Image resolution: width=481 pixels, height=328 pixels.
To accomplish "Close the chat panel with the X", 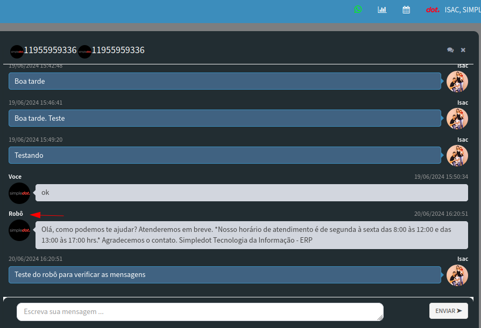I will (x=463, y=50).
